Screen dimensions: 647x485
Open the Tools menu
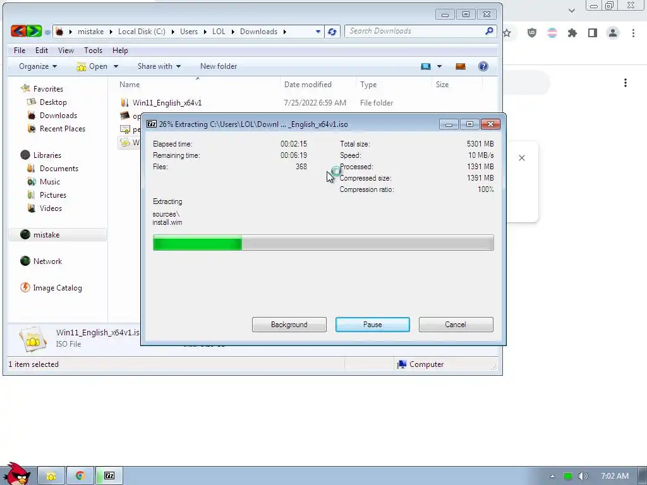coord(93,51)
